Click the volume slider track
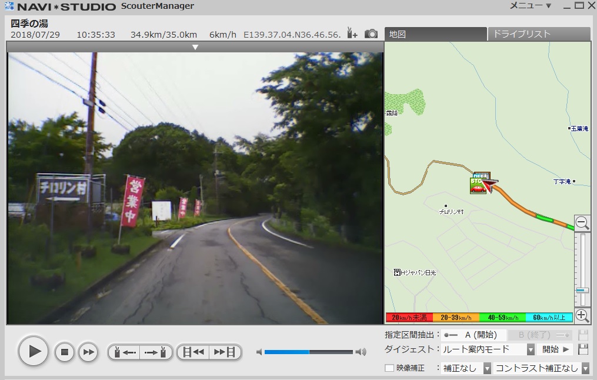 click(x=308, y=352)
